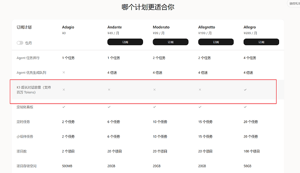Screen dimensions: 300x173
Task: Click Adagio's 1 个任务 in Agent 任务并行 row
Action: point(68,58)
